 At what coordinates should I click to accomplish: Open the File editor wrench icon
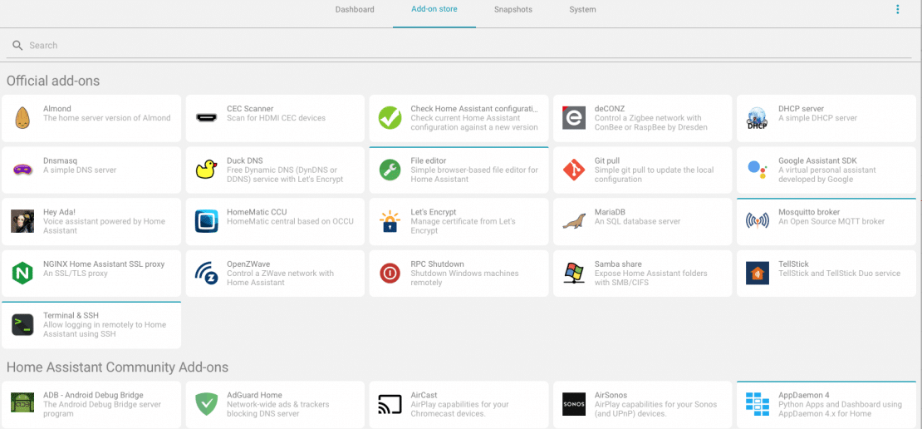(390, 170)
